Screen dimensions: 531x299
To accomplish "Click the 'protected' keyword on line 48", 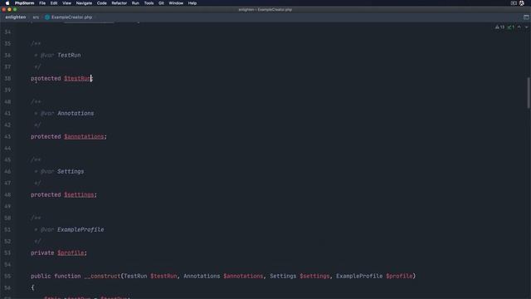I will click(x=46, y=194).
